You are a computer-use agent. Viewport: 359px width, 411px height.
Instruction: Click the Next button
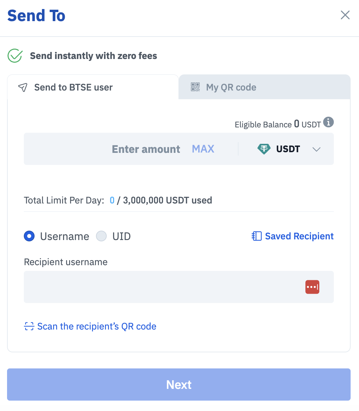tap(179, 385)
